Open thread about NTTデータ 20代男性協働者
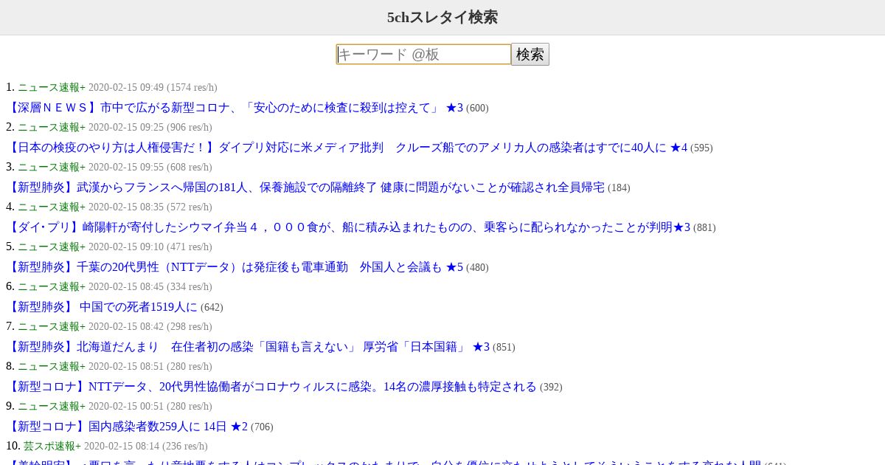 pos(271,387)
